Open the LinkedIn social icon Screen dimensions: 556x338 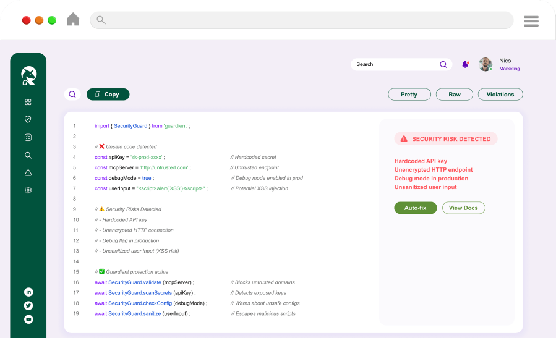click(28, 292)
